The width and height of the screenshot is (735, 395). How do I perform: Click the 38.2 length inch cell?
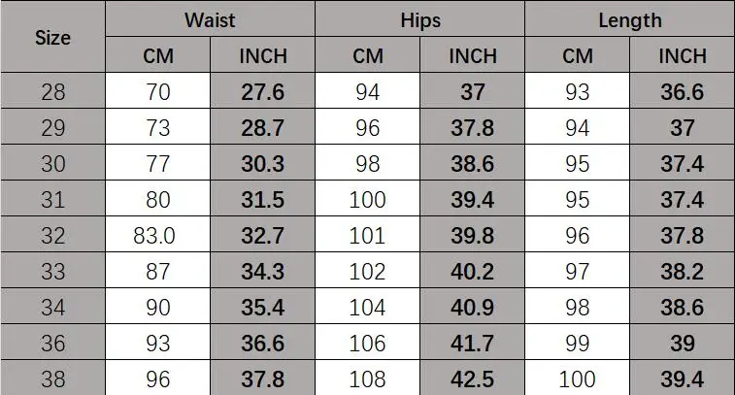pyautogui.click(x=683, y=271)
